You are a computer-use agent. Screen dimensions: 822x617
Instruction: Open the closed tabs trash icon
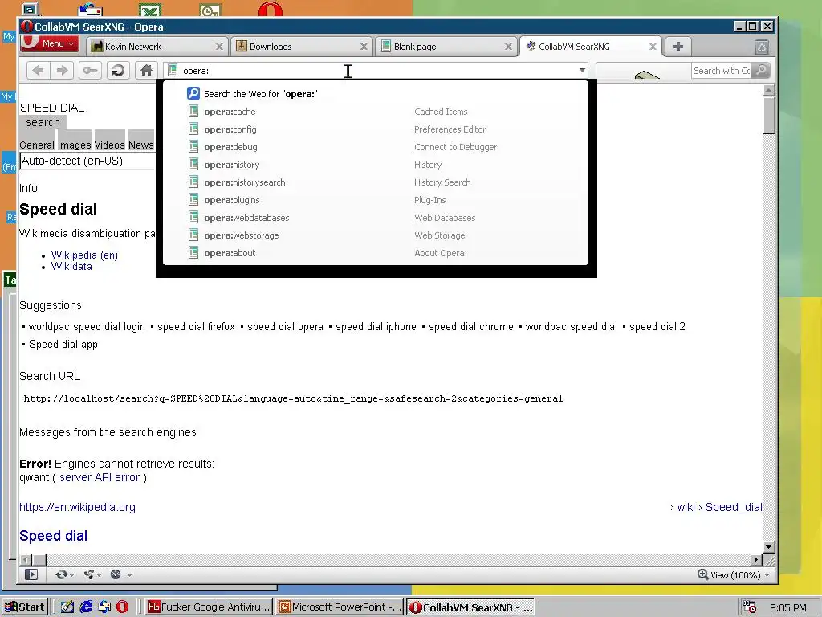[x=762, y=47]
